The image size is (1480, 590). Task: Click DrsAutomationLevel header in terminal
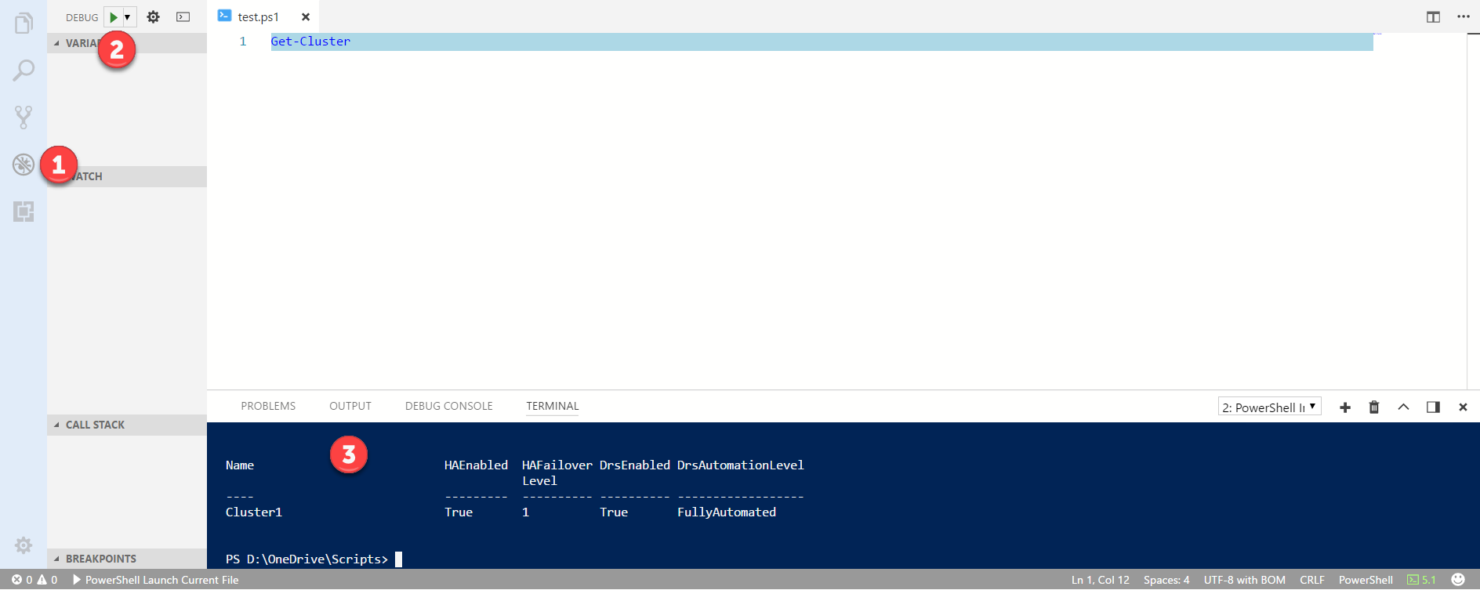pyautogui.click(x=741, y=465)
